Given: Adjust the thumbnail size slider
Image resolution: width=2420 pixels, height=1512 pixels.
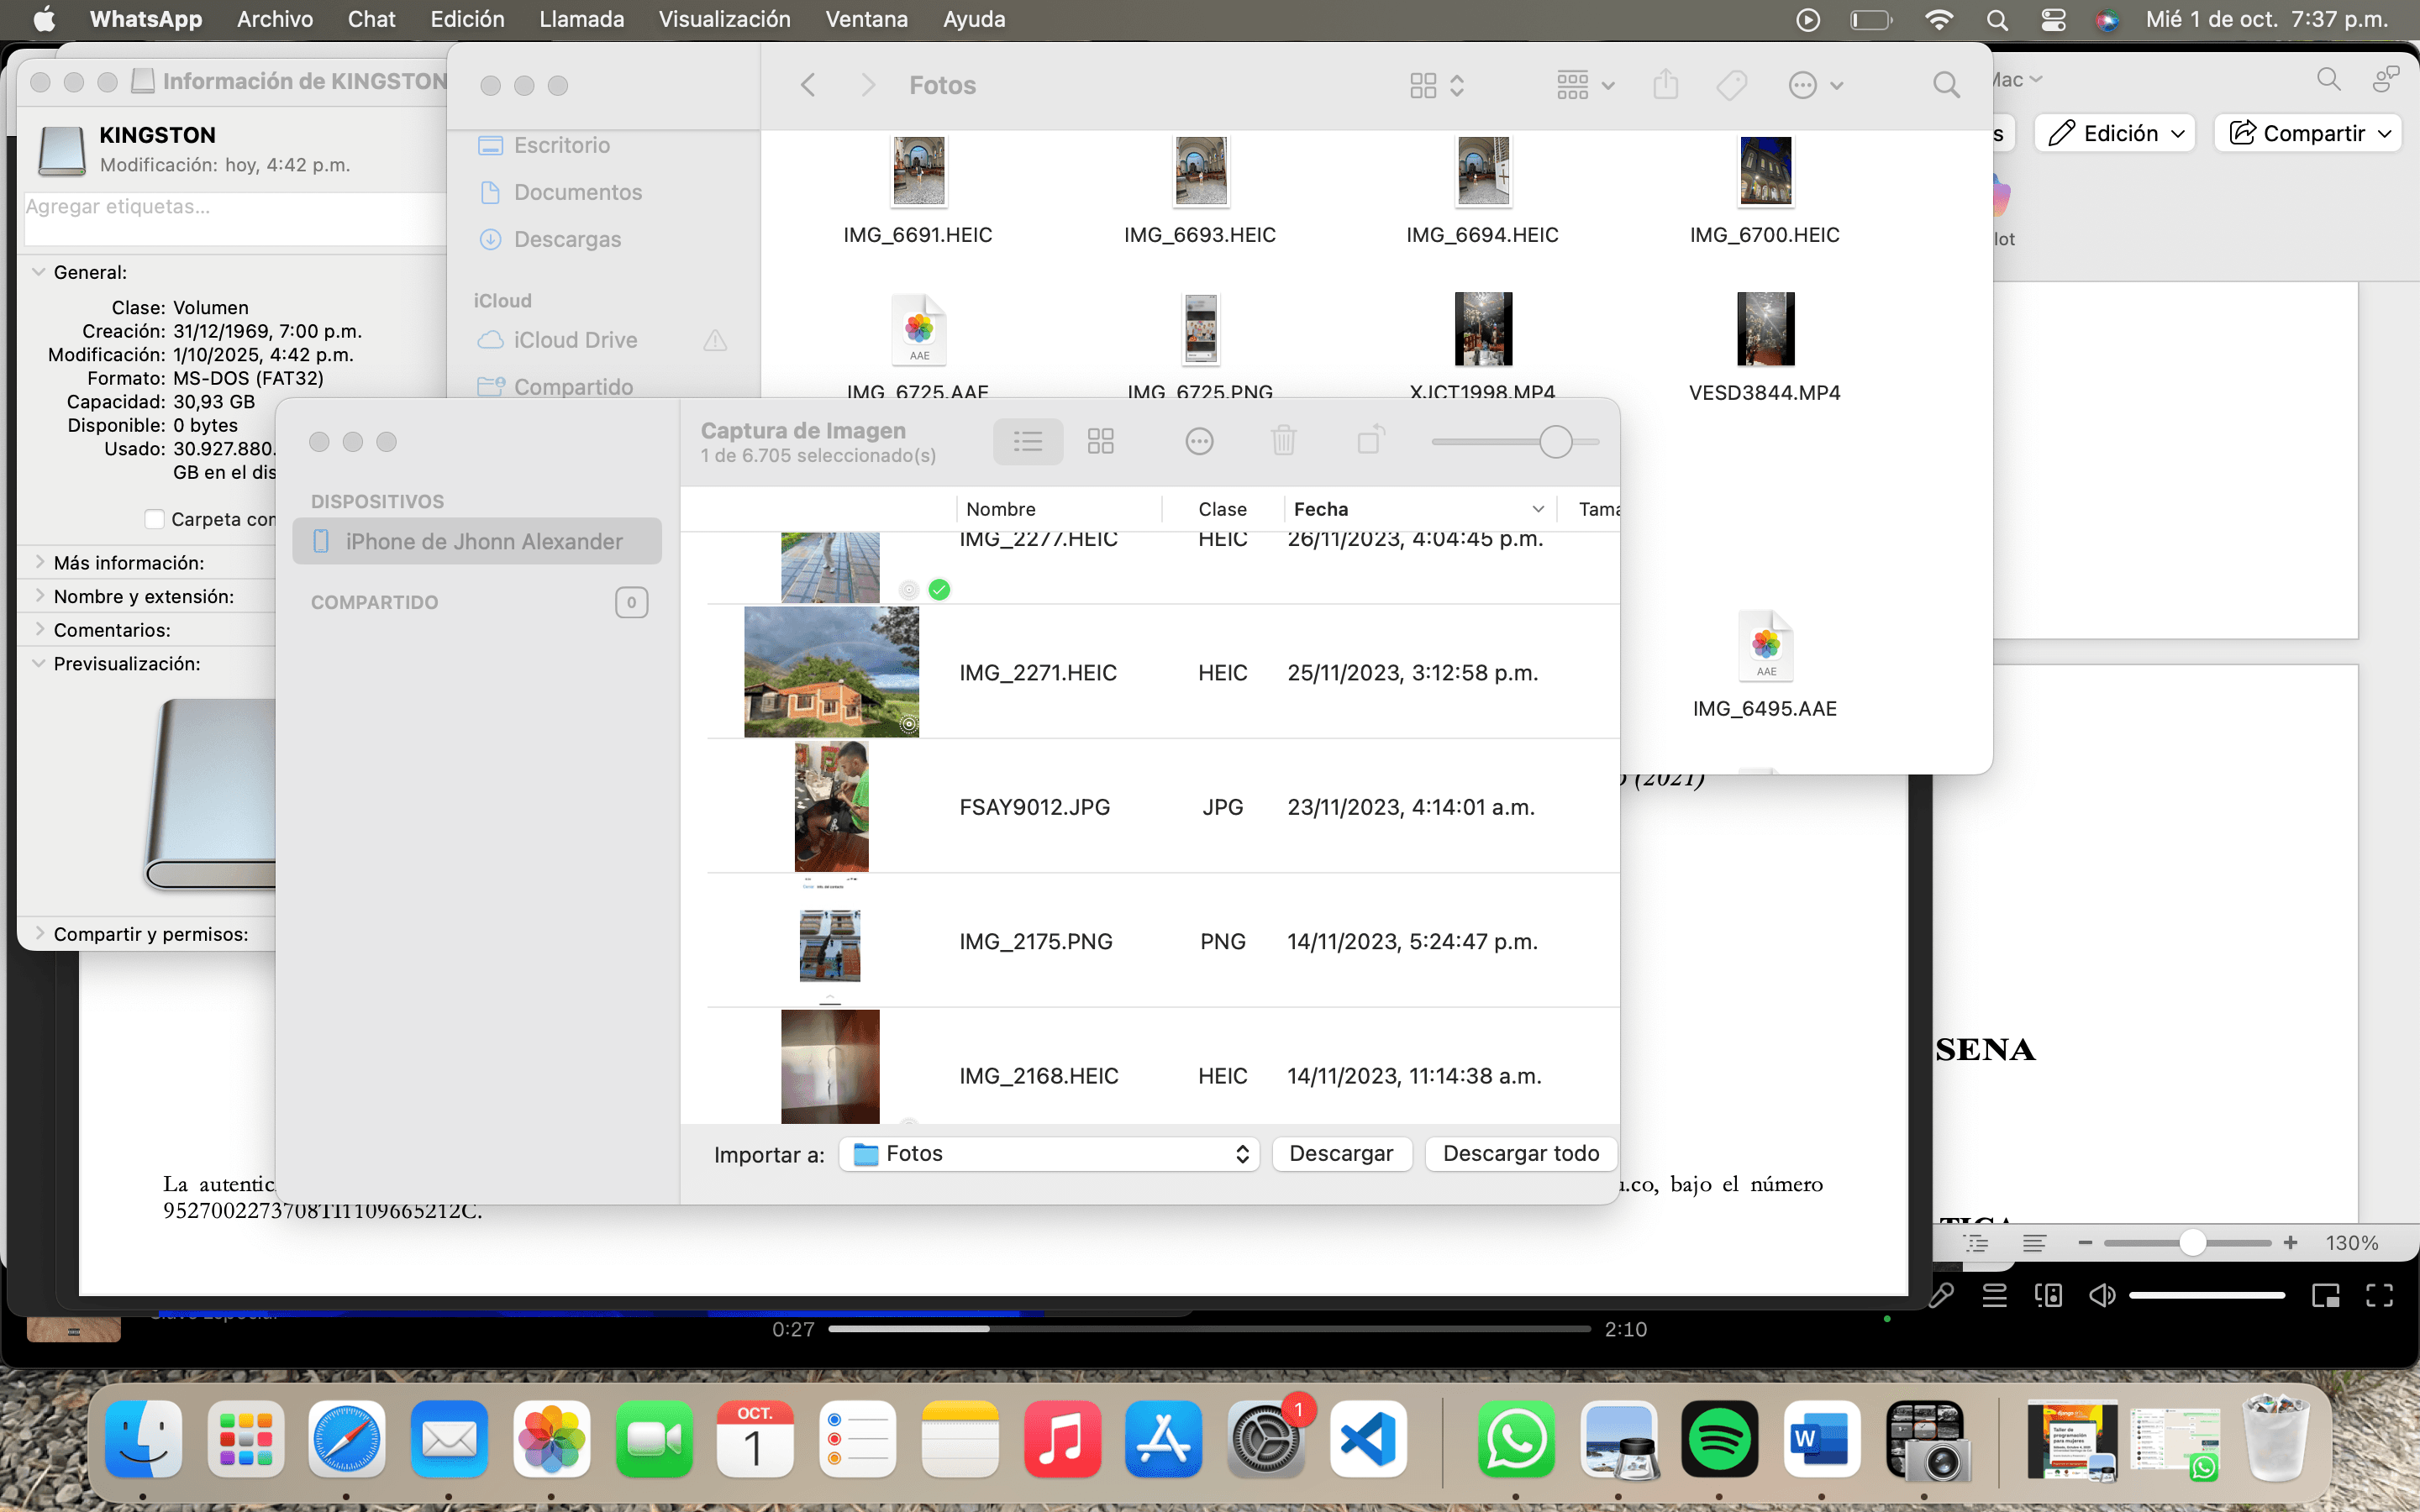Looking at the screenshot, I should tap(1555, 441).
